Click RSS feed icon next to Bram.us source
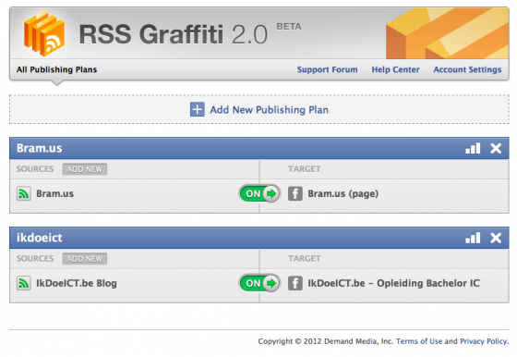517x357 pixels. pos(24,193)
